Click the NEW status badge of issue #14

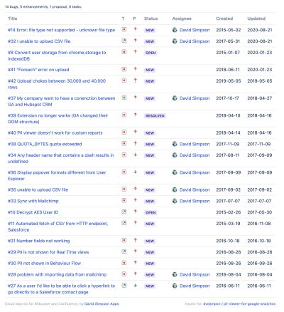[x=150, y=31]
